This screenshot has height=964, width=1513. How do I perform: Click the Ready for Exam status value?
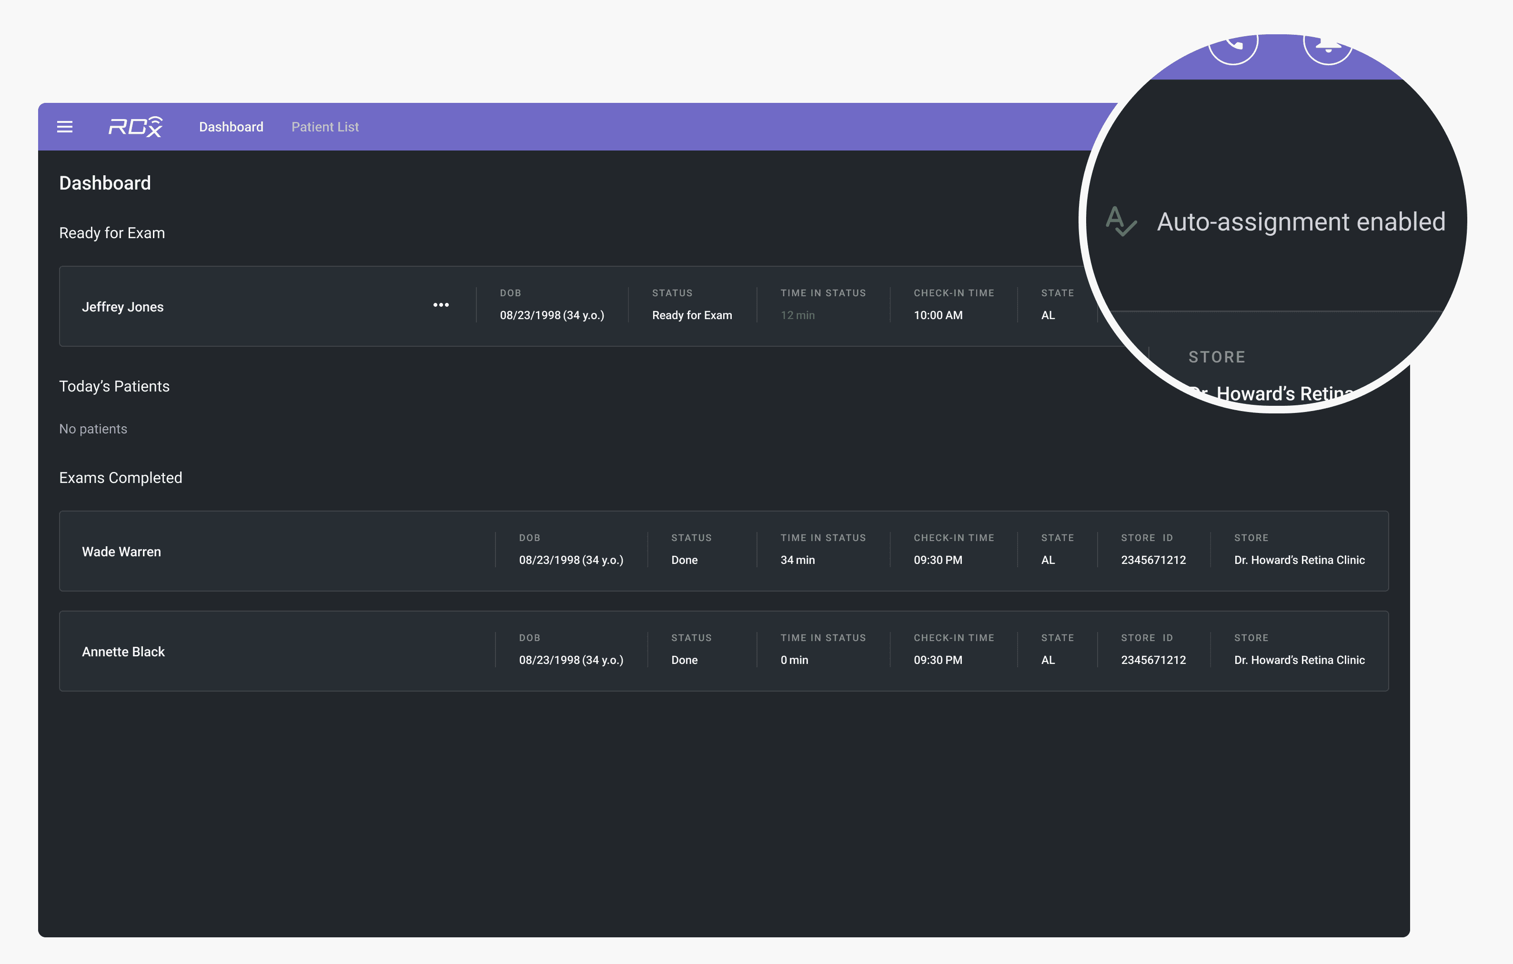point(692,315)
